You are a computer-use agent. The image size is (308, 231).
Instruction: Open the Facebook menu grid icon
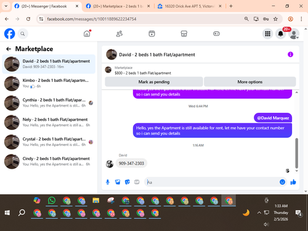[267, 34]
